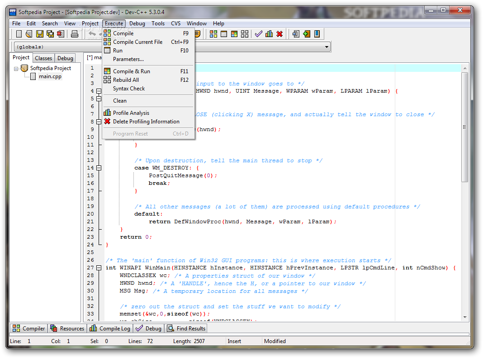
Task: Click editor scrollbar up arrow
Action: point(465,68)
